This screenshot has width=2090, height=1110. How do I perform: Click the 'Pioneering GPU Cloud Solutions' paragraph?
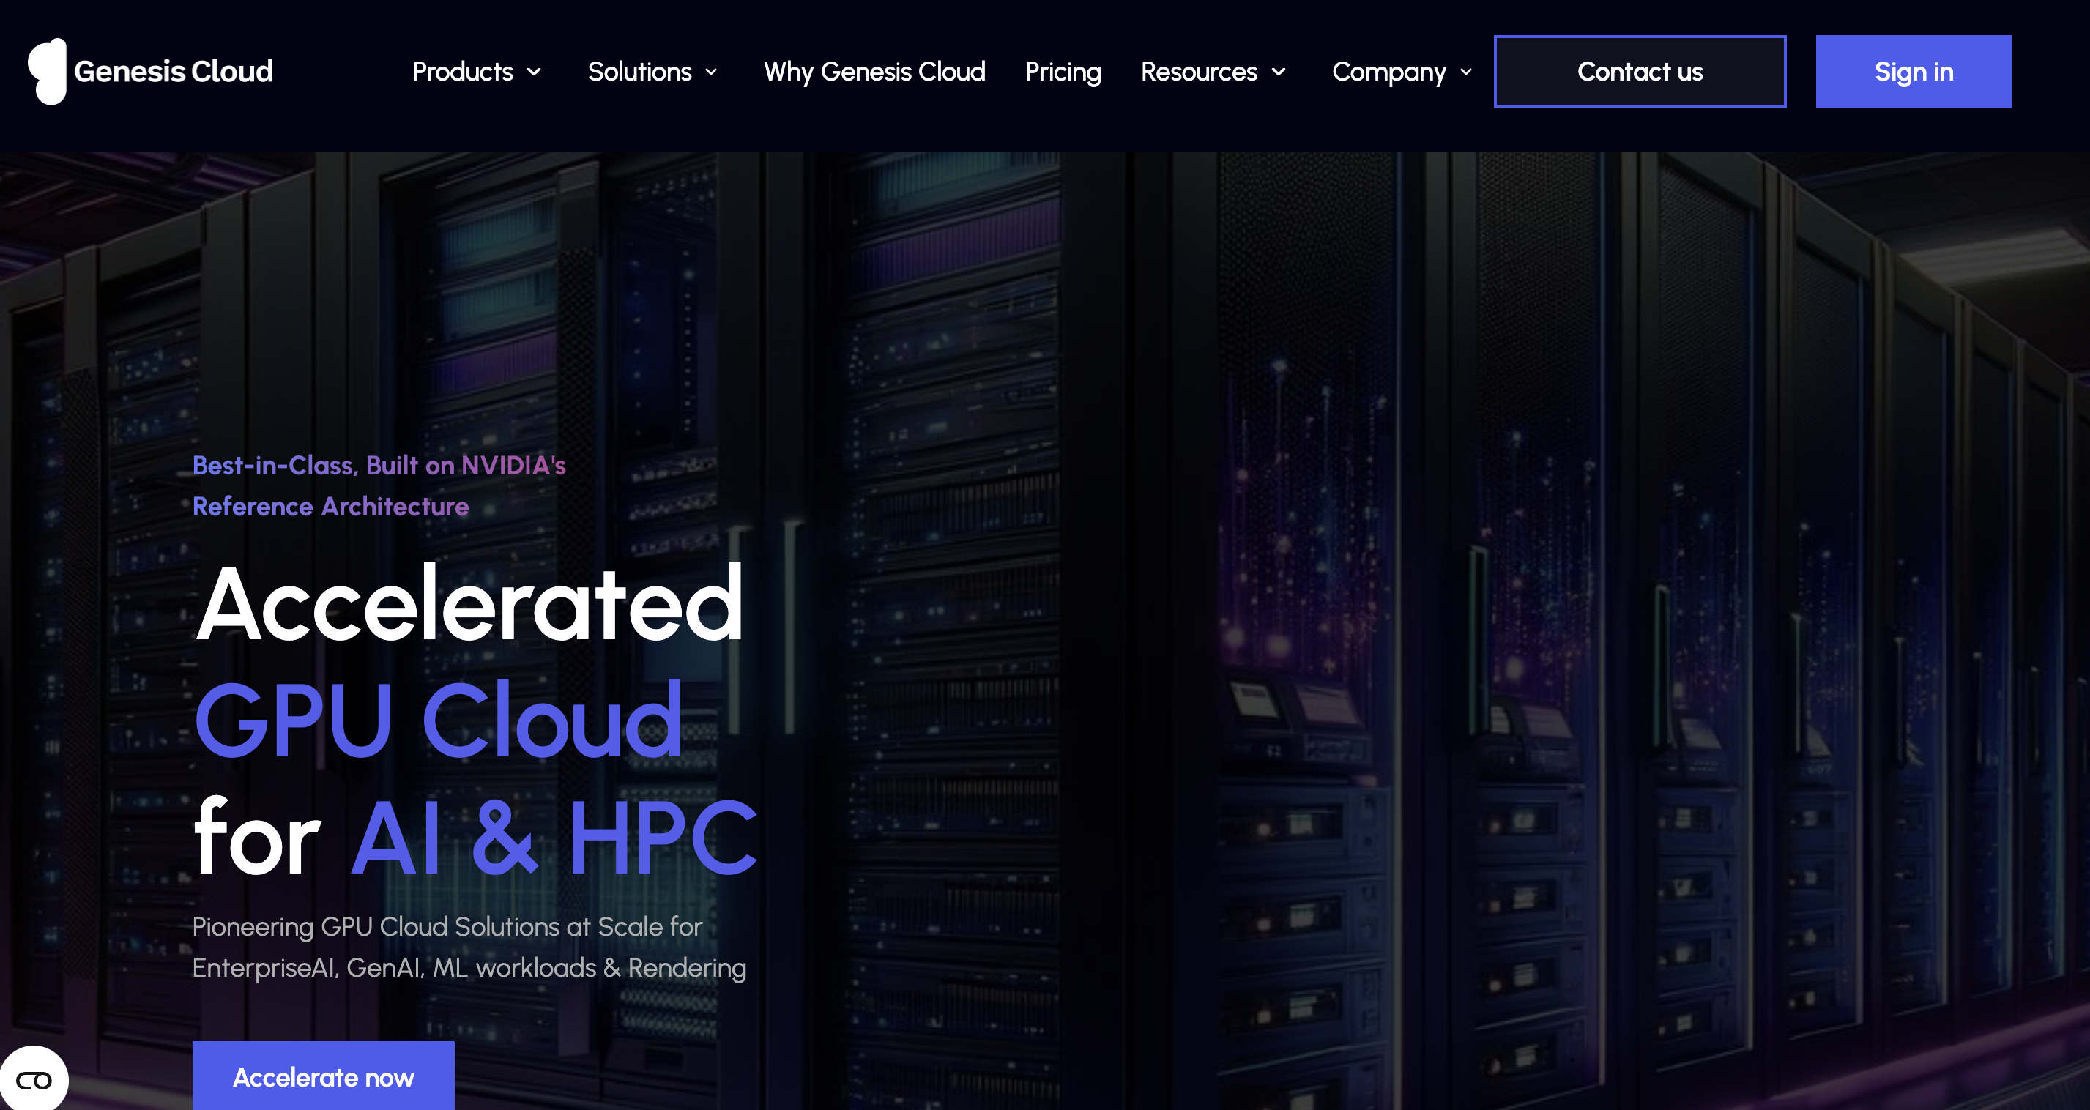468,947
